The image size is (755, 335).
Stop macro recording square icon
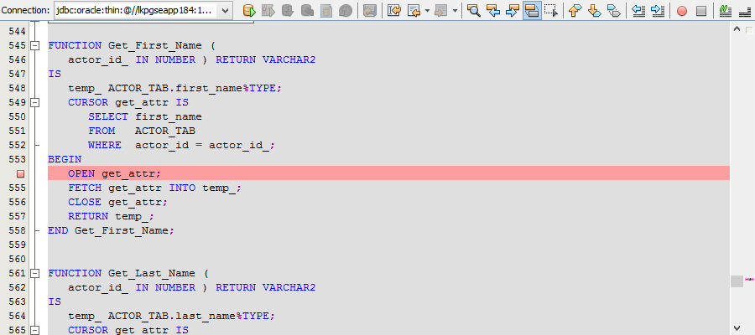(701, 11)
